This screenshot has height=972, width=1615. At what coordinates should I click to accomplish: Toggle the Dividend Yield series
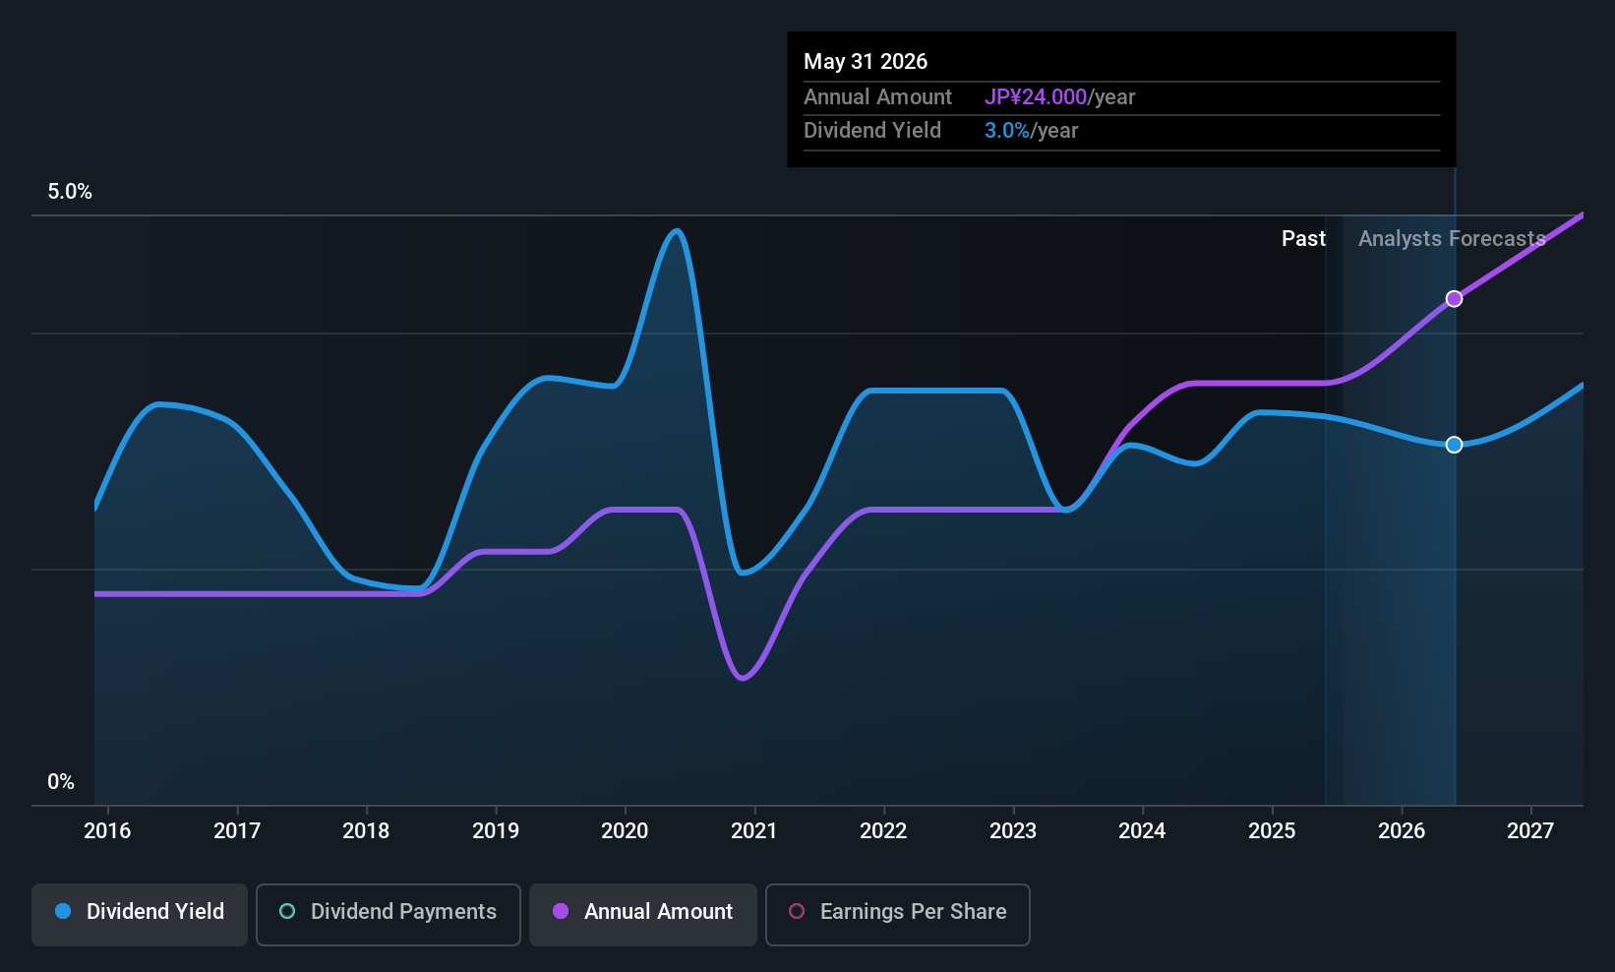140,915
